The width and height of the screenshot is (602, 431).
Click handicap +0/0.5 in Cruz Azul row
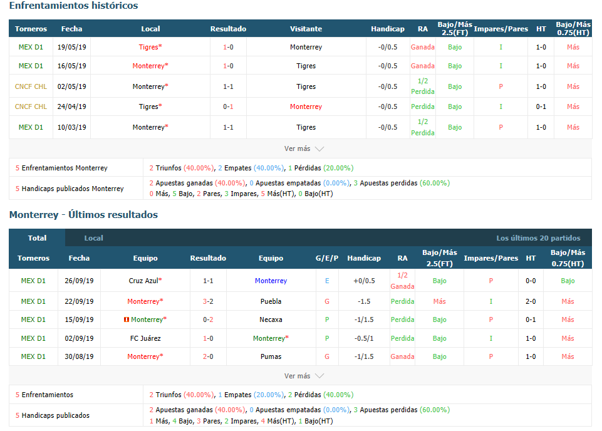coord(364,281)
